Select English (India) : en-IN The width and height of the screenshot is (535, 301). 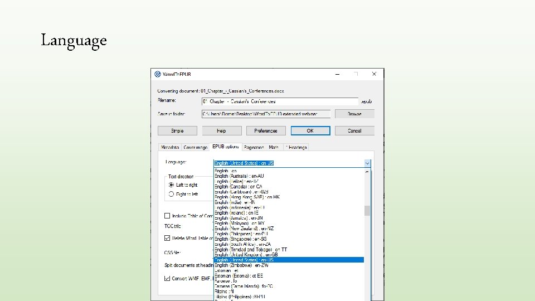tap(289, 202)
